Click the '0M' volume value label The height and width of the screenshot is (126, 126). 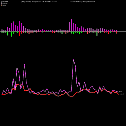(120, 91)
